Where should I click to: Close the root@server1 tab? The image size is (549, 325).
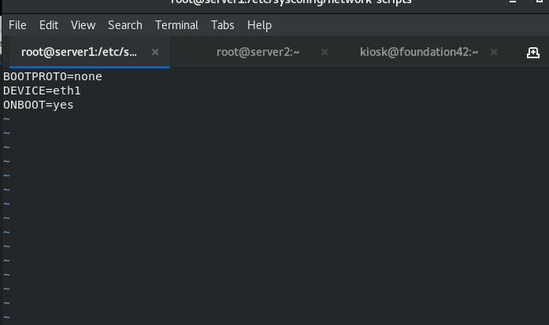(155, 52)
